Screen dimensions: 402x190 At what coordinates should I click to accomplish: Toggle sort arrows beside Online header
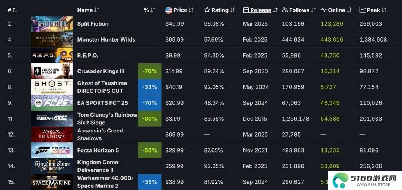pyautogui.click(x=349, y=10)
